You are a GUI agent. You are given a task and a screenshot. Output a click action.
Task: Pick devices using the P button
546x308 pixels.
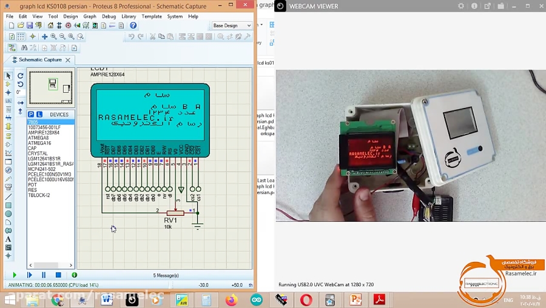pos(32,115)
